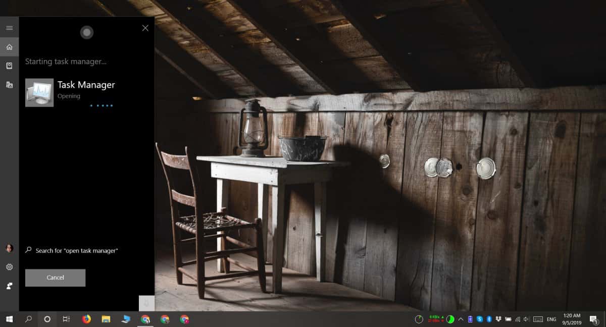The width and height of the screenshot is (606, 327).
Task: Open the feedback icon in Cortana sidebar
Action: click(9, 286)
